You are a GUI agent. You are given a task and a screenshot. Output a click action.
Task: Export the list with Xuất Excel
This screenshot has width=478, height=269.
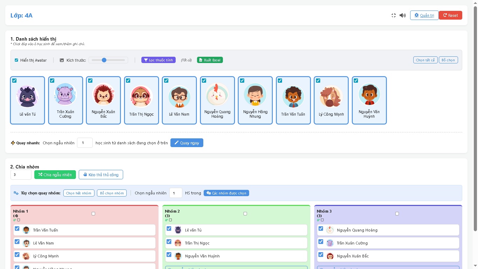pos(210,60)
